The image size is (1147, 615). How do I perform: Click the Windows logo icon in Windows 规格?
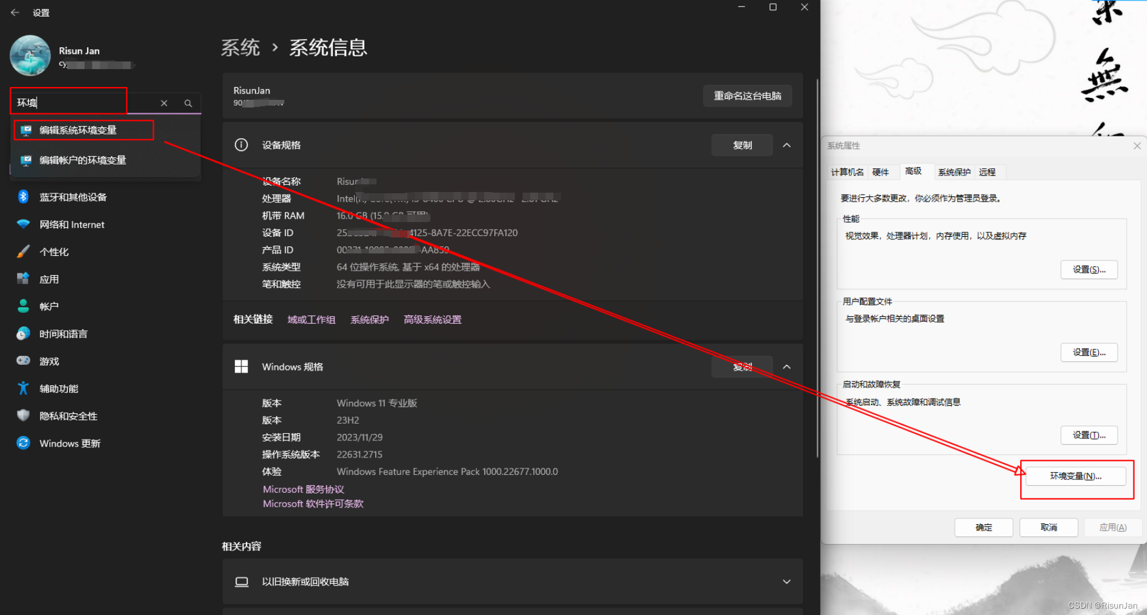pos(241,366)
